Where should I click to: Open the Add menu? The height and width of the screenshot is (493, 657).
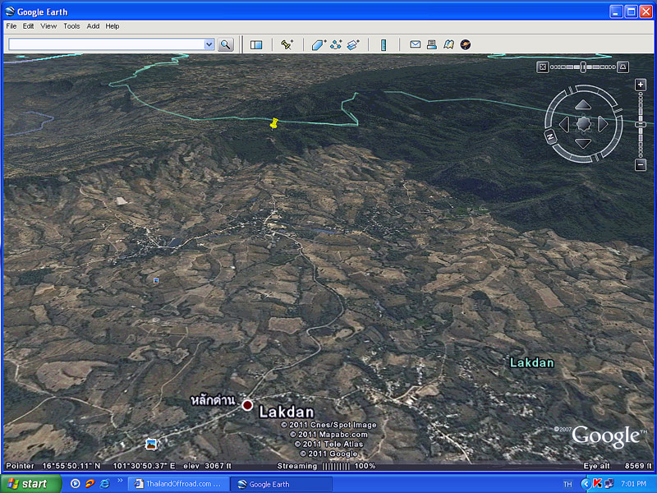(93, 26)
